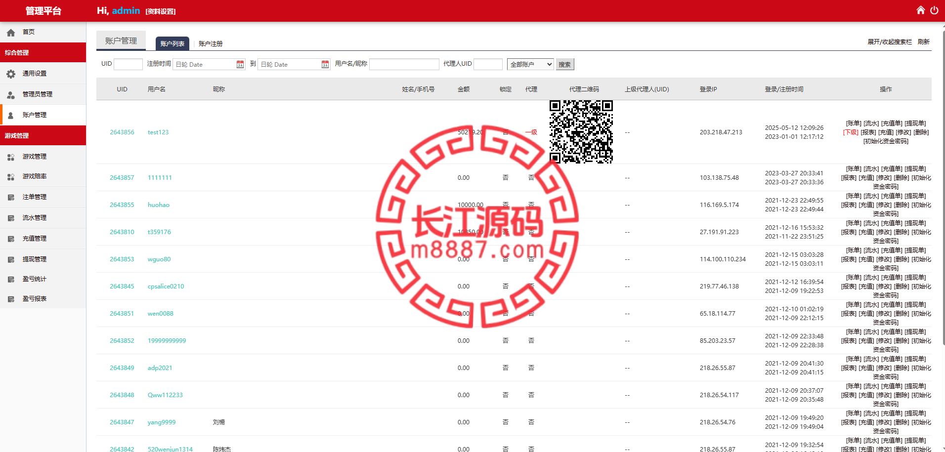Click [充值单] for adp2021 row
This screenshot has height=452, width=945.
(892, 359)
